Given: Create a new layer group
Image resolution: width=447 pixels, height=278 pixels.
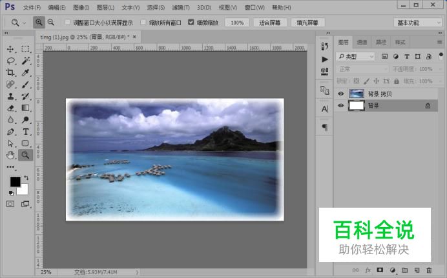Looking at the screenshot, I should click(x=405, y=270).
